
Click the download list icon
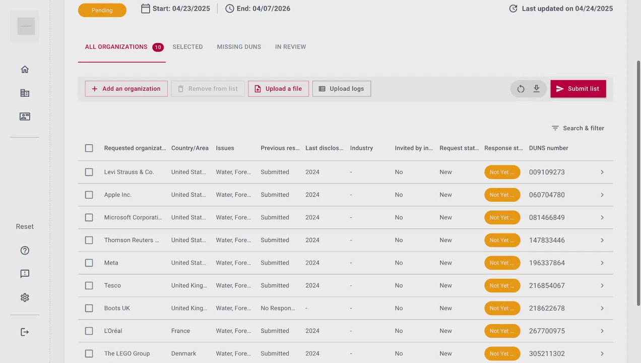537,89
